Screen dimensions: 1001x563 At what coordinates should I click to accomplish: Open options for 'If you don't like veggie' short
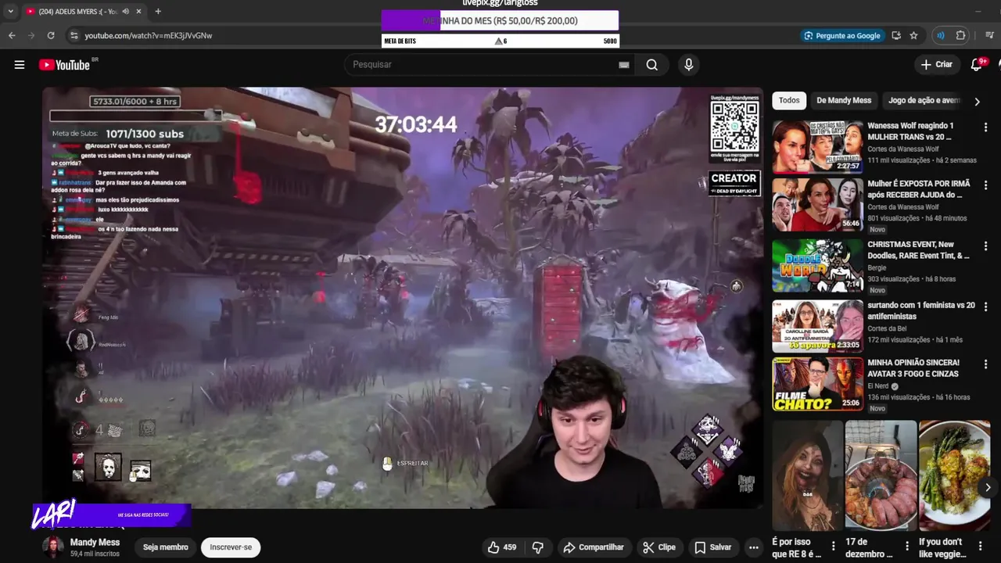click(x=981, y=546)
